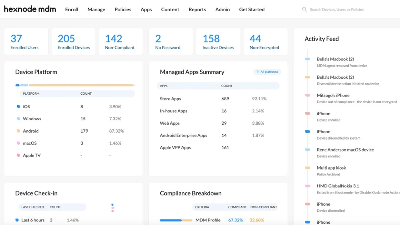Image resolution: width=400 pixels, height=225 pixels.
Task: Click the search magnifier icon
Action: (304, 10)
